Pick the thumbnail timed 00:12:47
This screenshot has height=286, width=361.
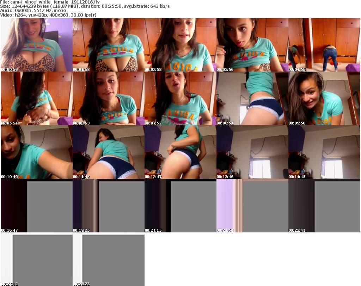[x=180, y=152]
